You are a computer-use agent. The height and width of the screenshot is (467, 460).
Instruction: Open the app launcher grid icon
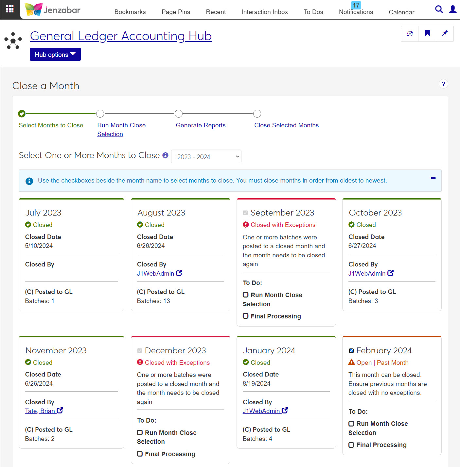pos(10,9)
